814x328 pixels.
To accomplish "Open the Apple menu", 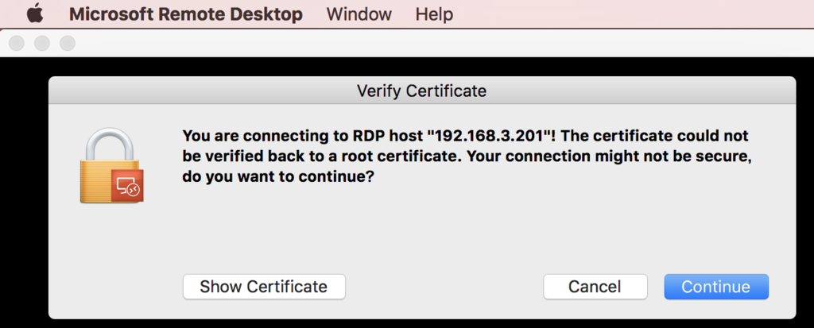I will coord(35,14).
